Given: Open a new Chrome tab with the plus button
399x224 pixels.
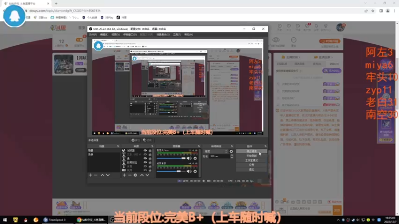Looking at the screenshot, I should coord(56,3).
